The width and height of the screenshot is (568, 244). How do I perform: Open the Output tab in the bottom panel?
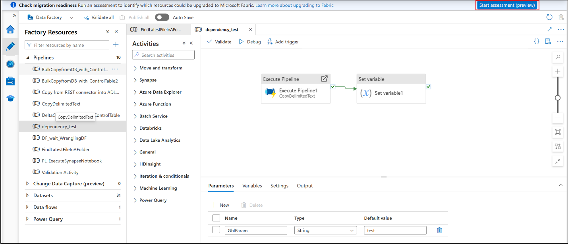[x=304, y=186]
